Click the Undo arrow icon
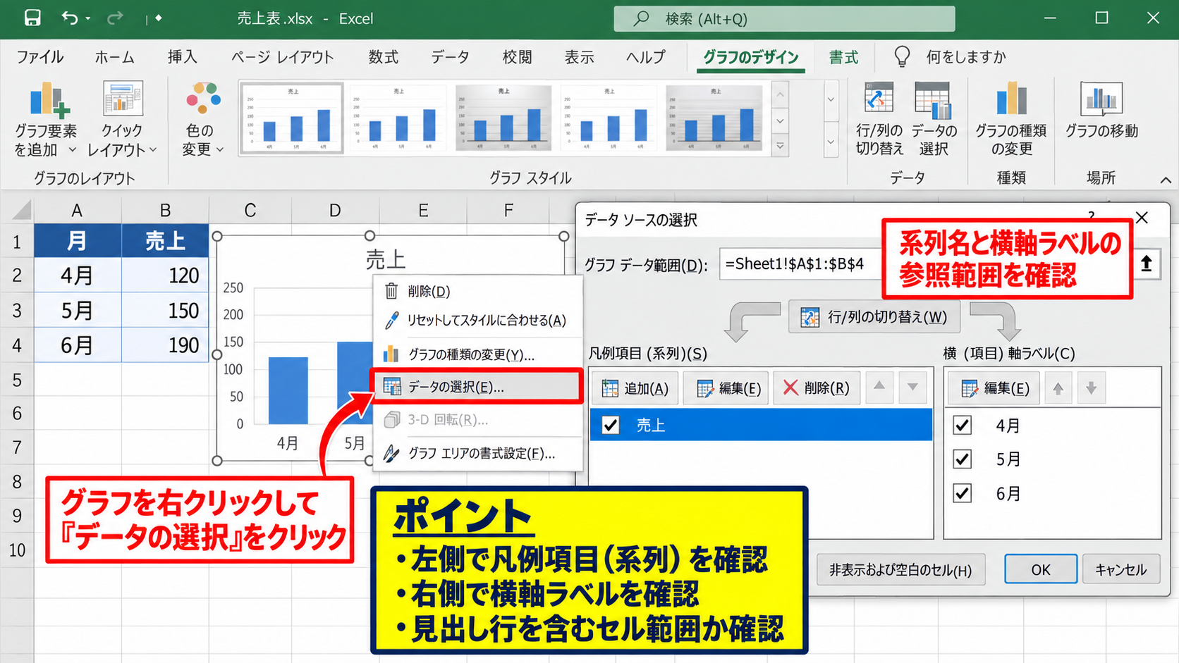 coord(69,18)
